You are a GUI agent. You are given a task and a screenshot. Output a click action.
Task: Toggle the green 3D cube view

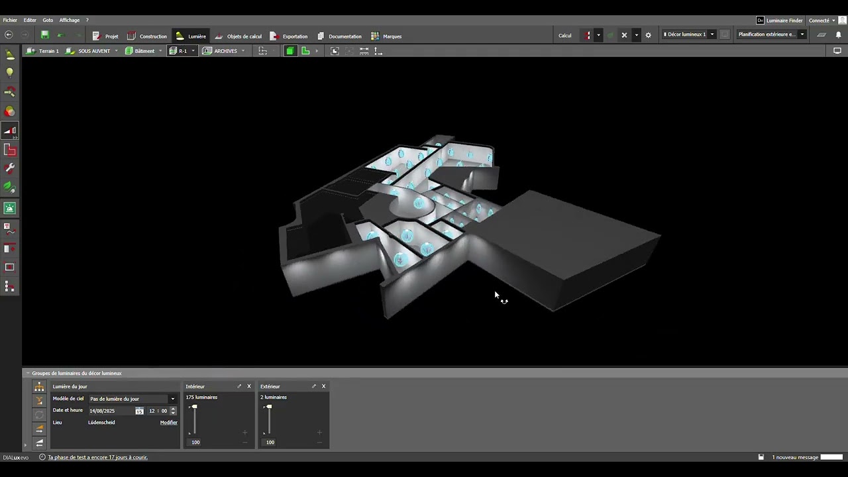(x=290, y=51)
